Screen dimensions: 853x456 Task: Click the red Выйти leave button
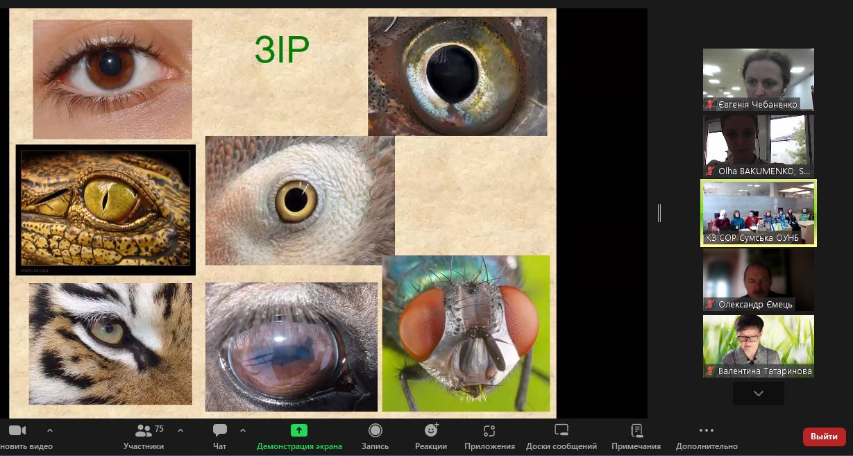824,437
